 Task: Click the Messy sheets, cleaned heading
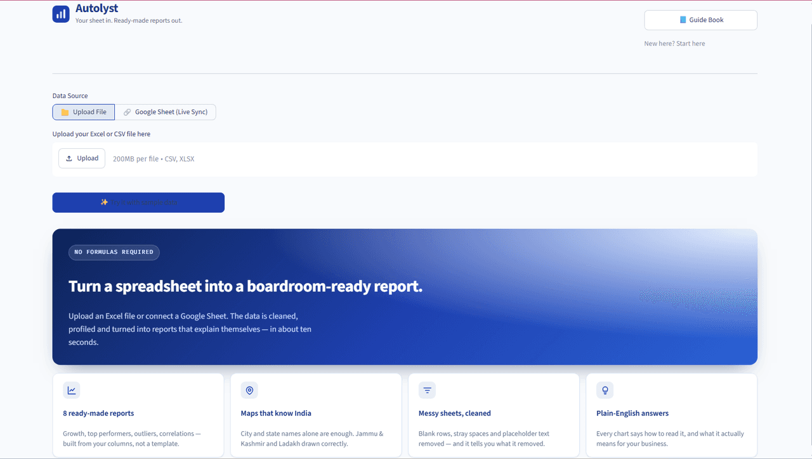click(455, 413)
